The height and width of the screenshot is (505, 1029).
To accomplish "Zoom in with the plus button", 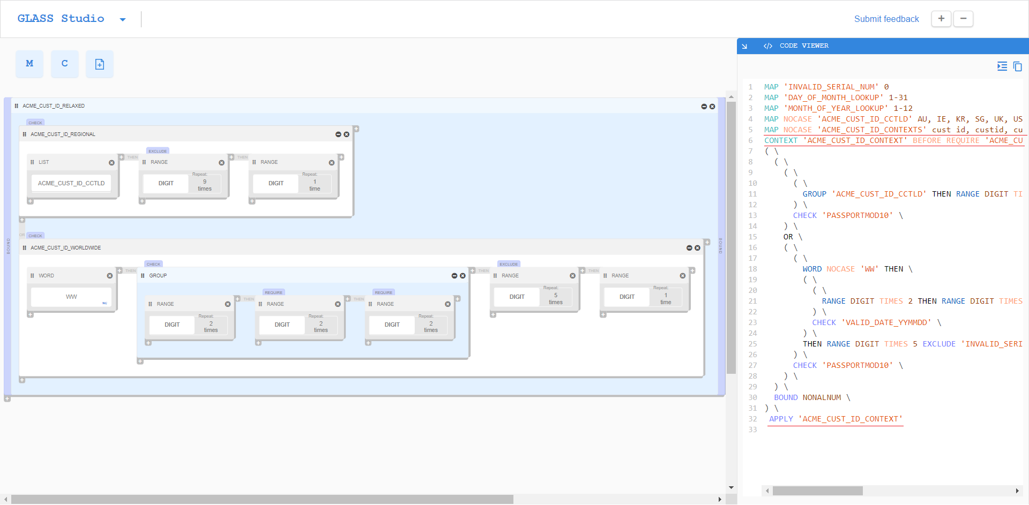I will 941,19.
